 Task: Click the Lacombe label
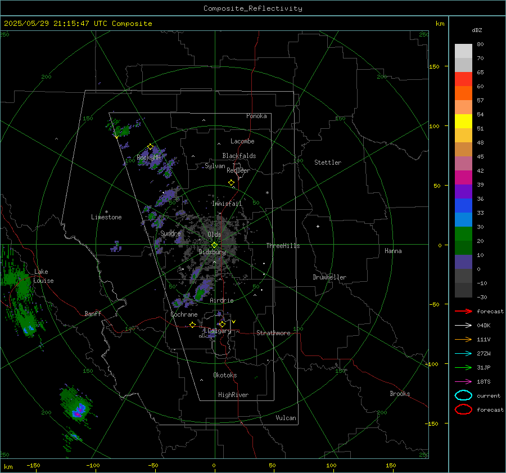pos(242,141)
